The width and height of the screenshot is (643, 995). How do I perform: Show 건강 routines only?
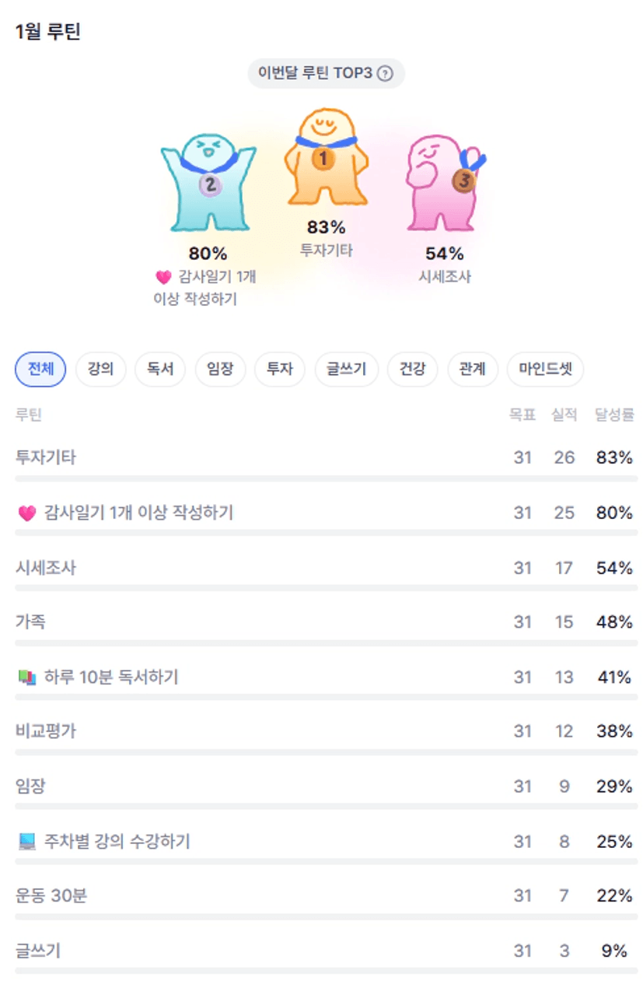click(412, 370)
